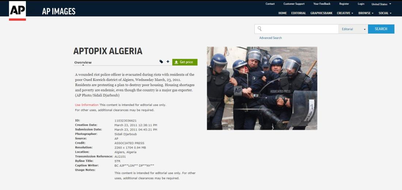Image resolution: width=402 pixels, height=190 pixels.
Task: Expand the CREATIVE menu
Action: [345, 13]
